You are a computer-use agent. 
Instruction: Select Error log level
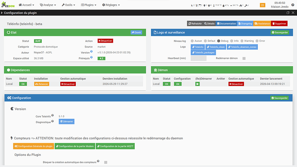click(257, 41)
